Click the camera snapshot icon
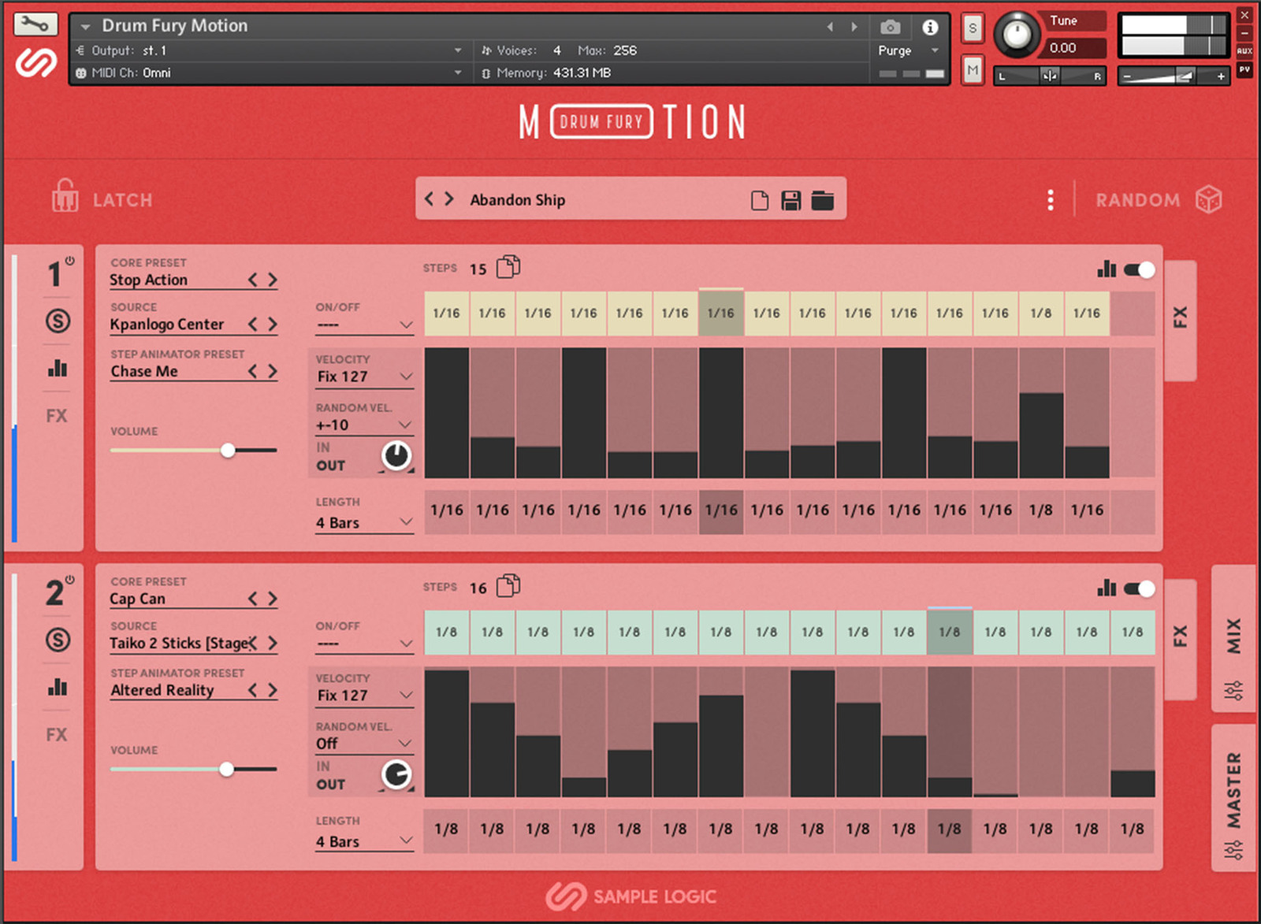Screen dimensions: 1261x924 tap(890, 28)
